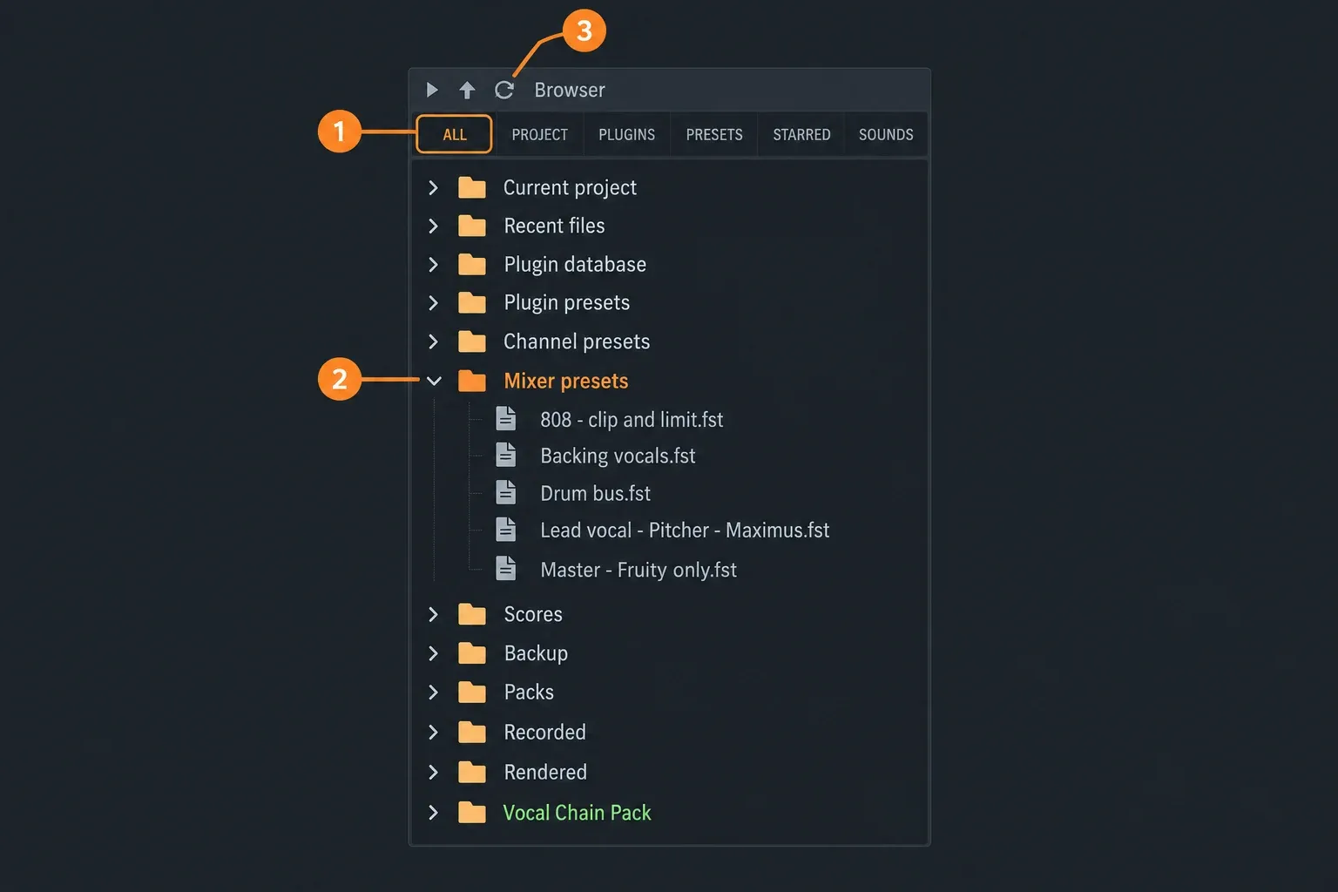Click the Plugin presets folder icon
This screenshot has width=1338, height=892.
click(472, 302)
